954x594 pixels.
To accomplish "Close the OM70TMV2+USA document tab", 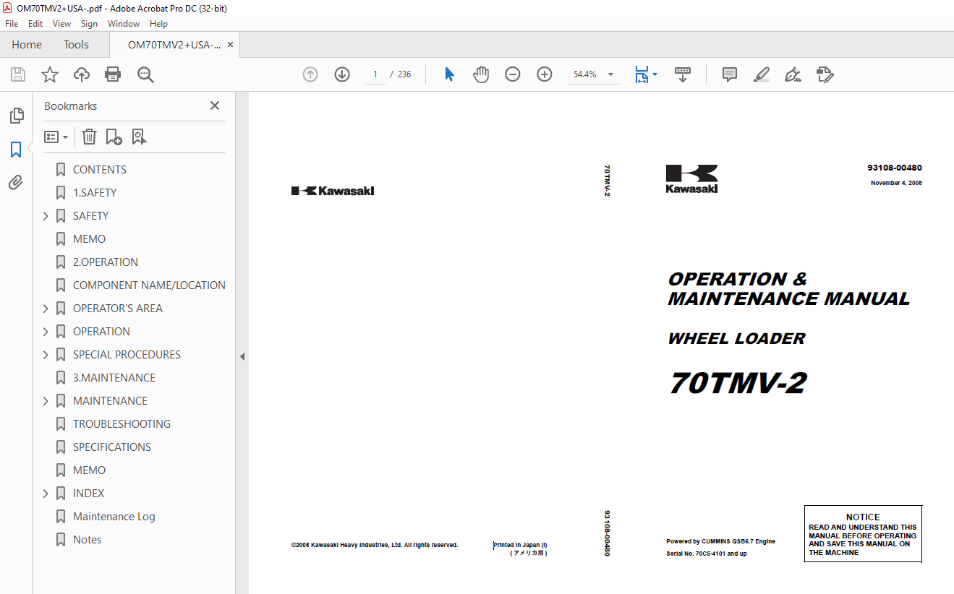I will [230, 45].
